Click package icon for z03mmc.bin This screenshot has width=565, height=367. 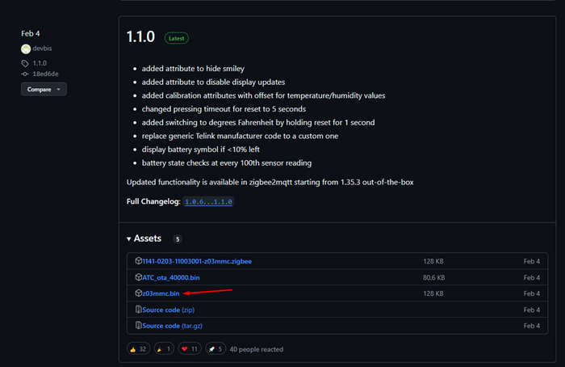138,293
